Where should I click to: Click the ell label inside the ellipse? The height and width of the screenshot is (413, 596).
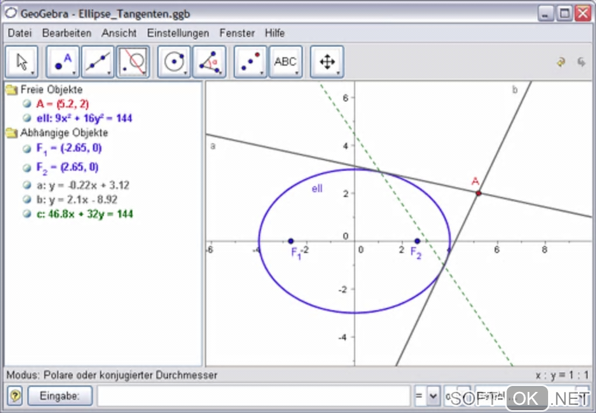point(317,188)
